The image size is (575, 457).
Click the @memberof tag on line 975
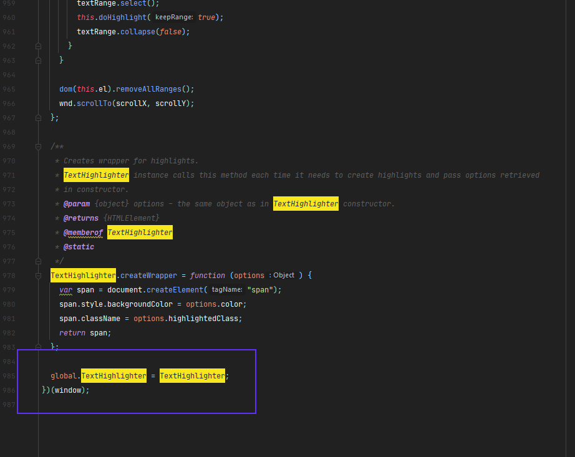(83, 233)
